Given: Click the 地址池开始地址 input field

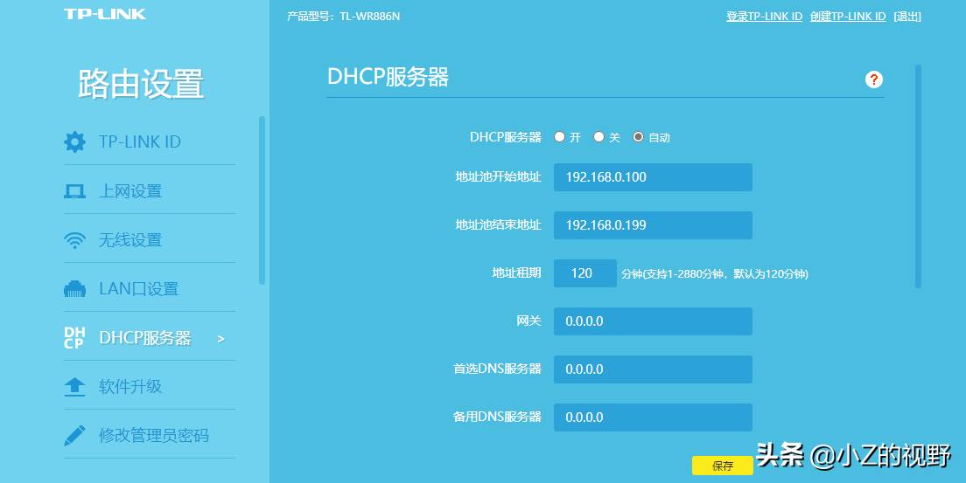Looking at the screenshot, I should click(x=653, y=177).
